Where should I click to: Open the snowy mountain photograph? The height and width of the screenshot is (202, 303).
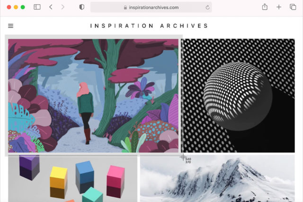point(217,178)
